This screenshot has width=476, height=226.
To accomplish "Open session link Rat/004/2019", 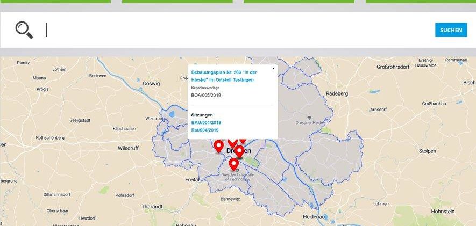I will point(205,130).
